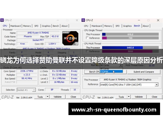Click Close button in left CPU-Z window
163x118 pixels.
point(73,97)
